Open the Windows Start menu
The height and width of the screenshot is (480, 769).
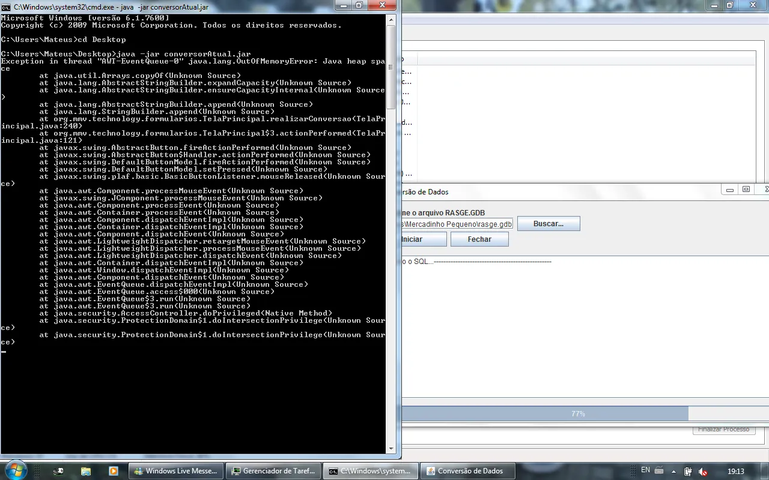click(14, 470)
